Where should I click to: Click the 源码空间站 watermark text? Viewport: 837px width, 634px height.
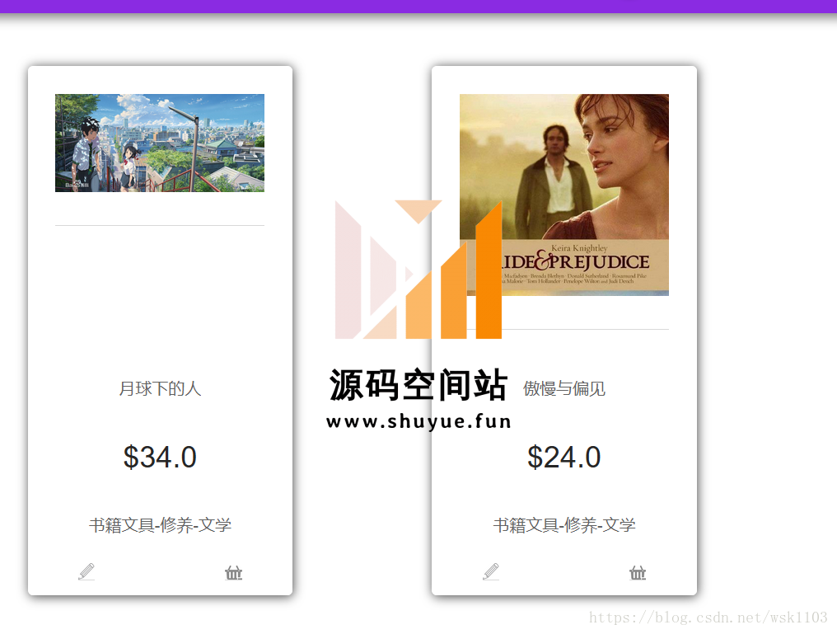pos(418,385)
